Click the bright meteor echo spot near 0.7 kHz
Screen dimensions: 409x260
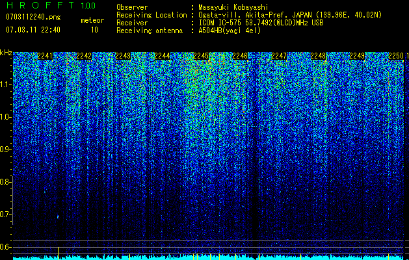58,216
